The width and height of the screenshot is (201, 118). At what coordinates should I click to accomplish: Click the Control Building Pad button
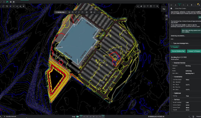178,51
